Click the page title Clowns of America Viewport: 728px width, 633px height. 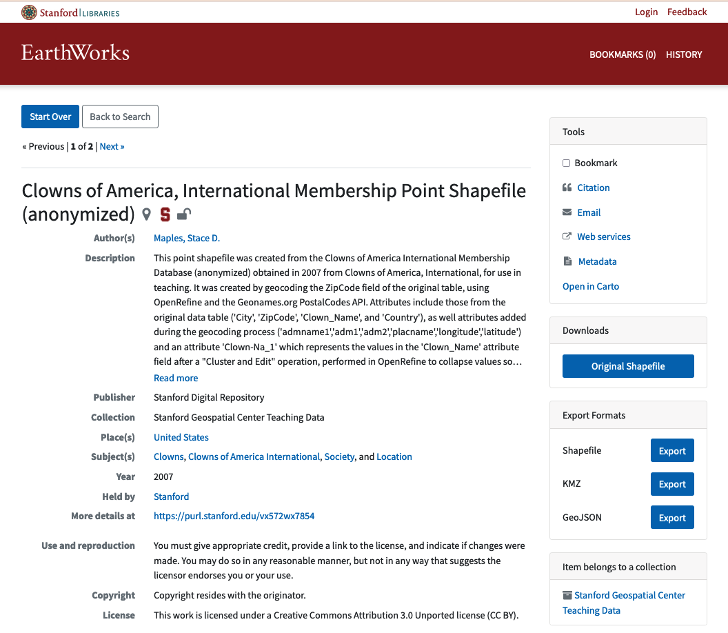274,203
